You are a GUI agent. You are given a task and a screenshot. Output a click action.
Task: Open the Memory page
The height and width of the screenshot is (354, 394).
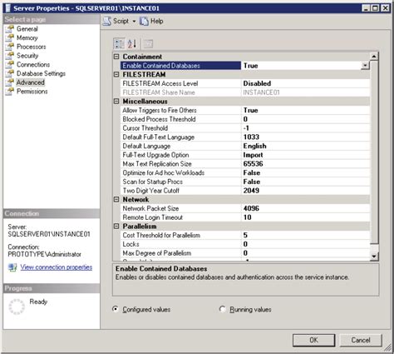(x=27, y=37)
